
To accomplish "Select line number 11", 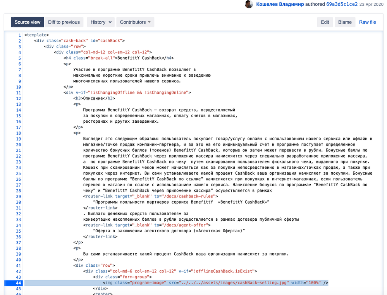I will [19, 93].
